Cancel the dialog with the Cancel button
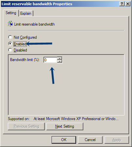 pos(90,140)
